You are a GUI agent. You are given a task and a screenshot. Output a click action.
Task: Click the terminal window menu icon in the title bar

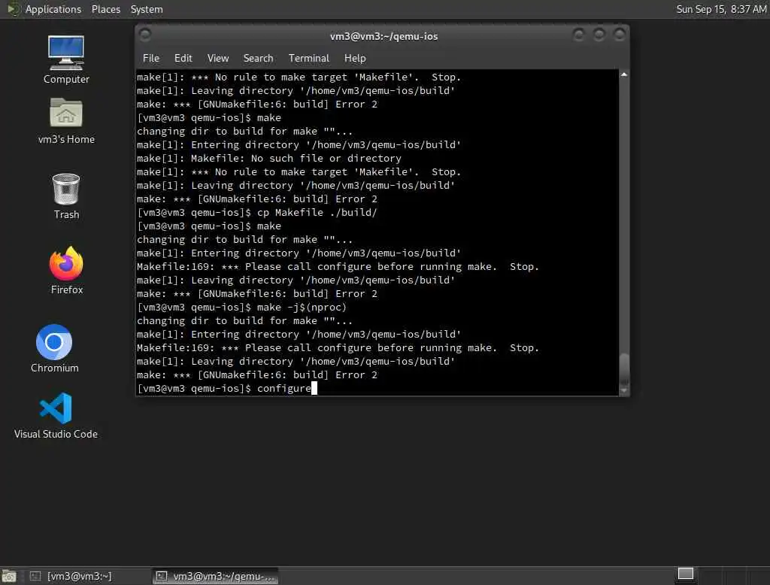tap(145, 35)
